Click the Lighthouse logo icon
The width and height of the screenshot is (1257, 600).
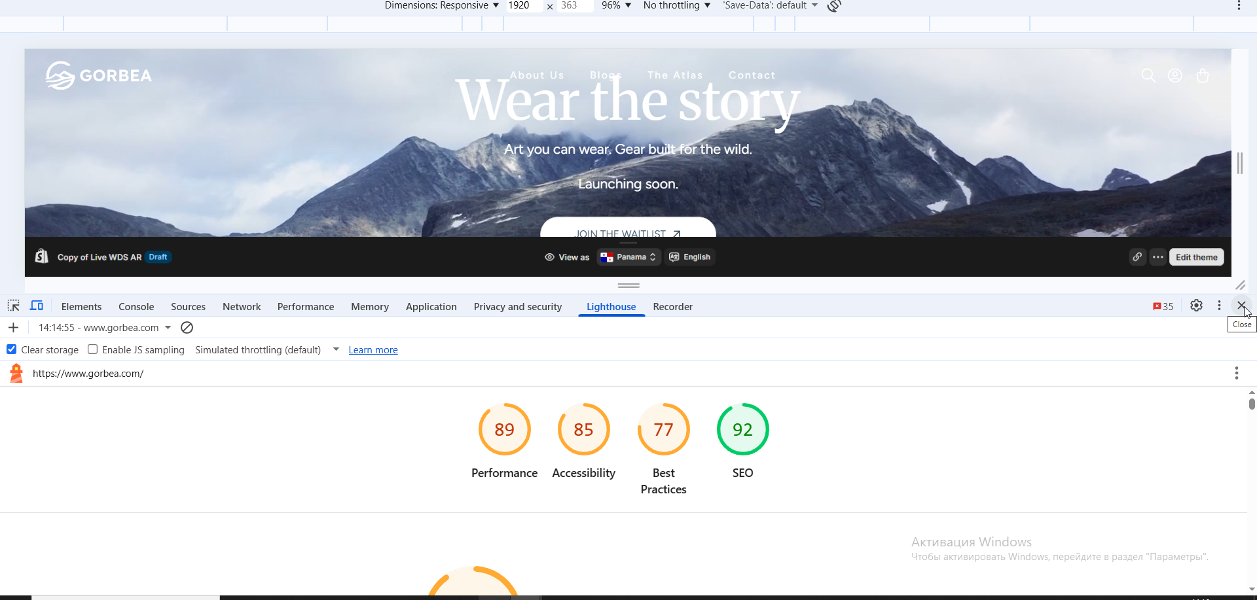pos(16,373)
